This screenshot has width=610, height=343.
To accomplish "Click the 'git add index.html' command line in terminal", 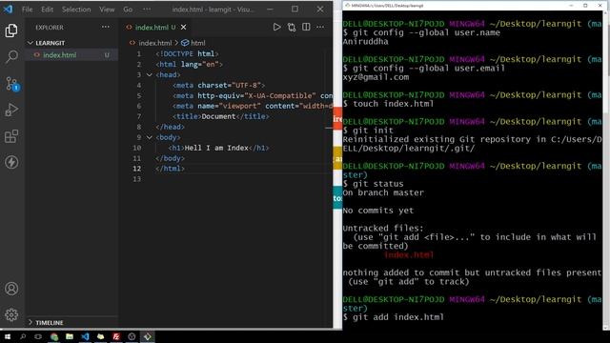I will click(394, 317).
